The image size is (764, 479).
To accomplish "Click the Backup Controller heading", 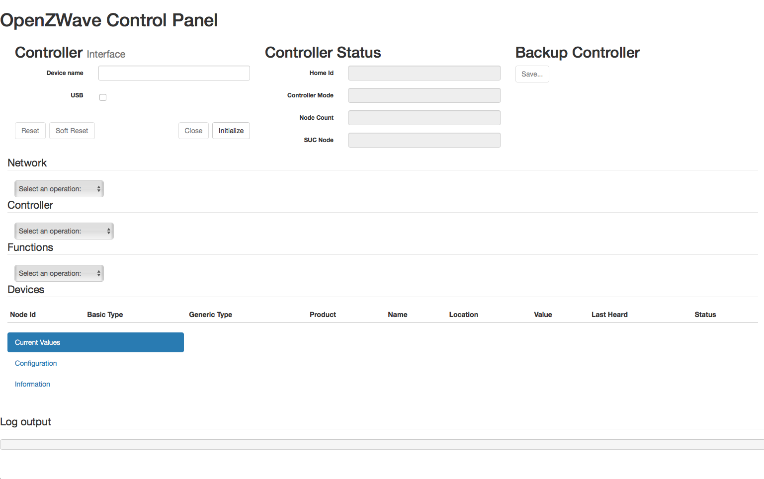I will 578,53.
